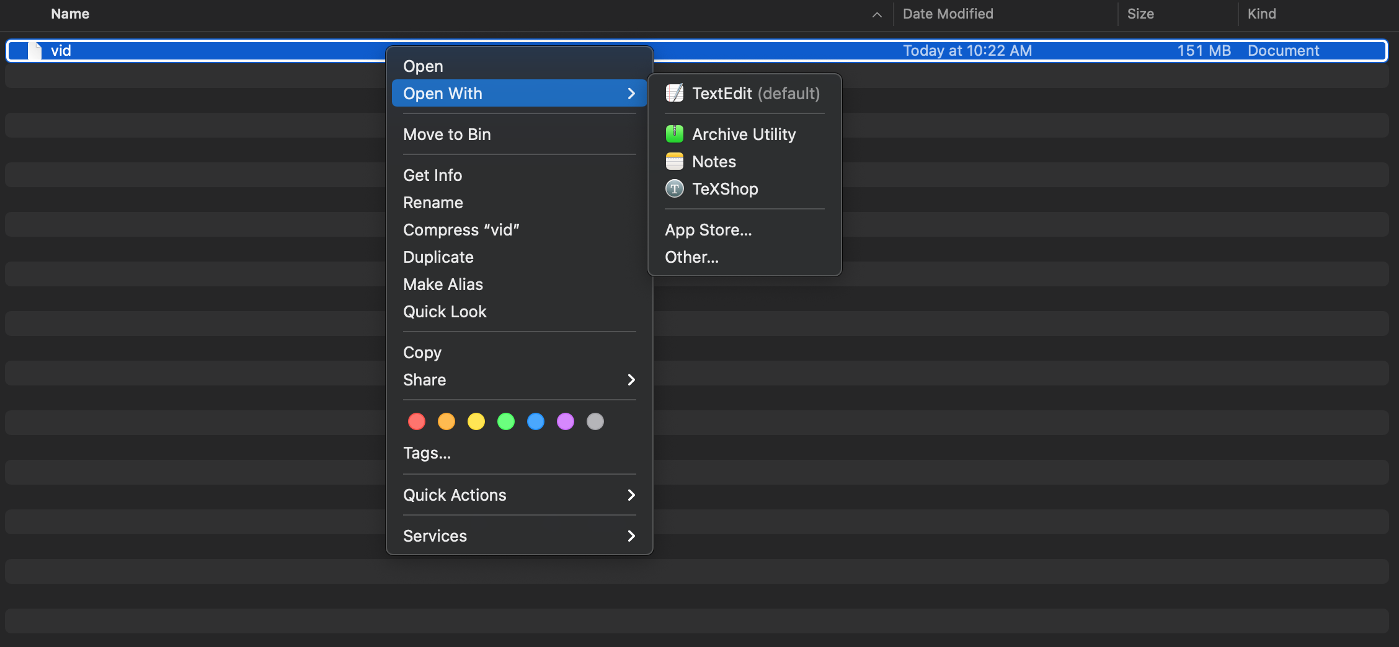
Task: Choose Open from the context menu
Action: point(519,66)
